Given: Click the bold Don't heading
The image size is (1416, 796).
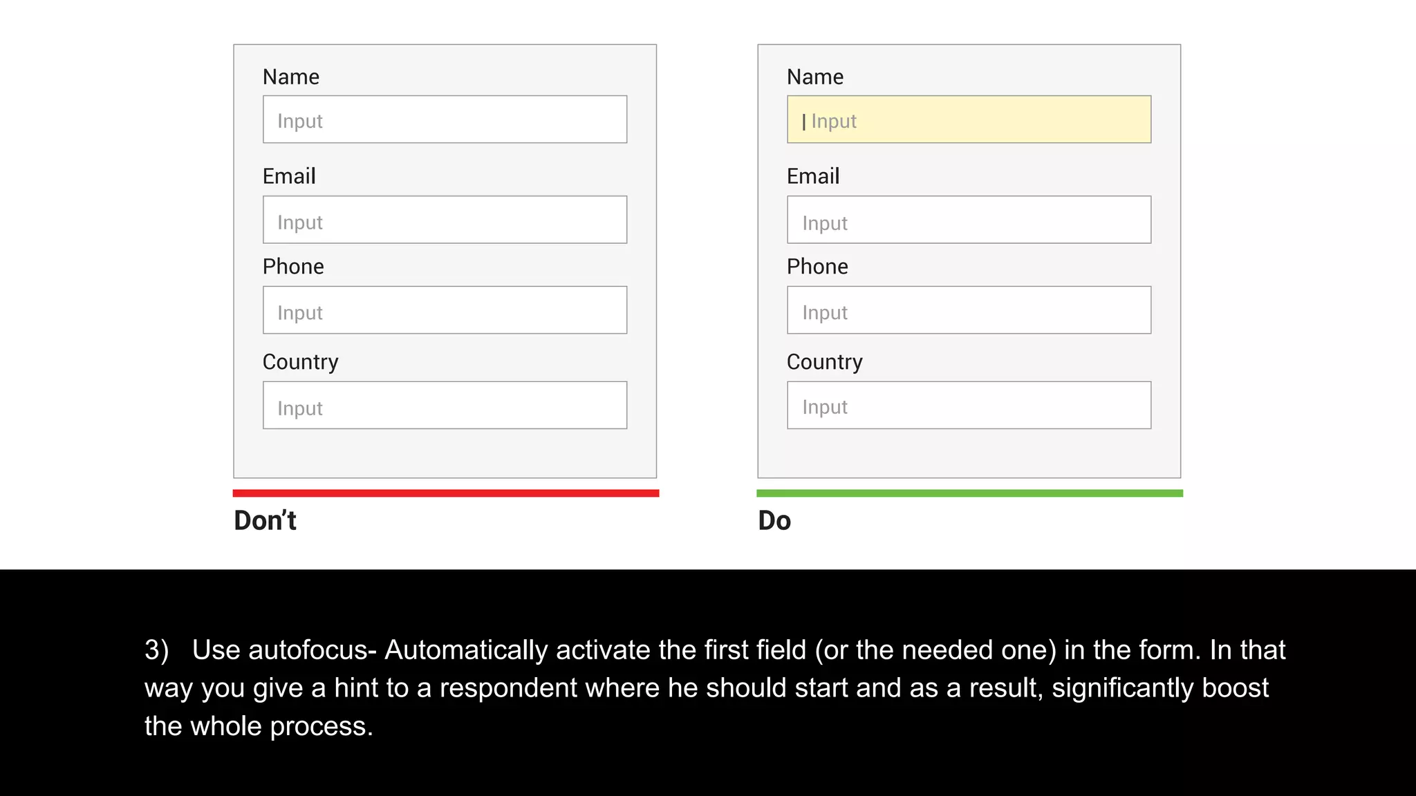Looking at the screenshot, I should pos(265,520).
